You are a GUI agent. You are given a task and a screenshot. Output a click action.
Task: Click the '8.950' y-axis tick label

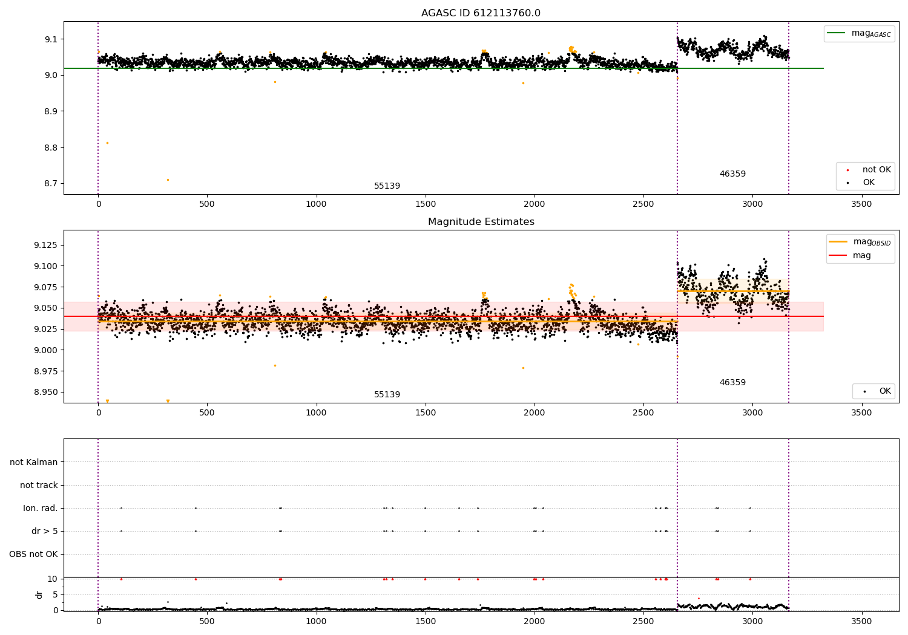(x=46, y=392)
